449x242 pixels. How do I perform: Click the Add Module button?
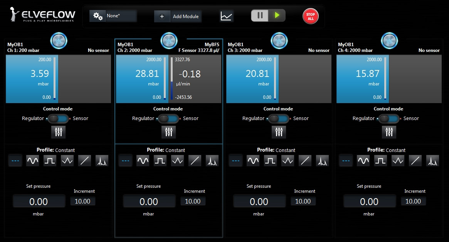178,16
